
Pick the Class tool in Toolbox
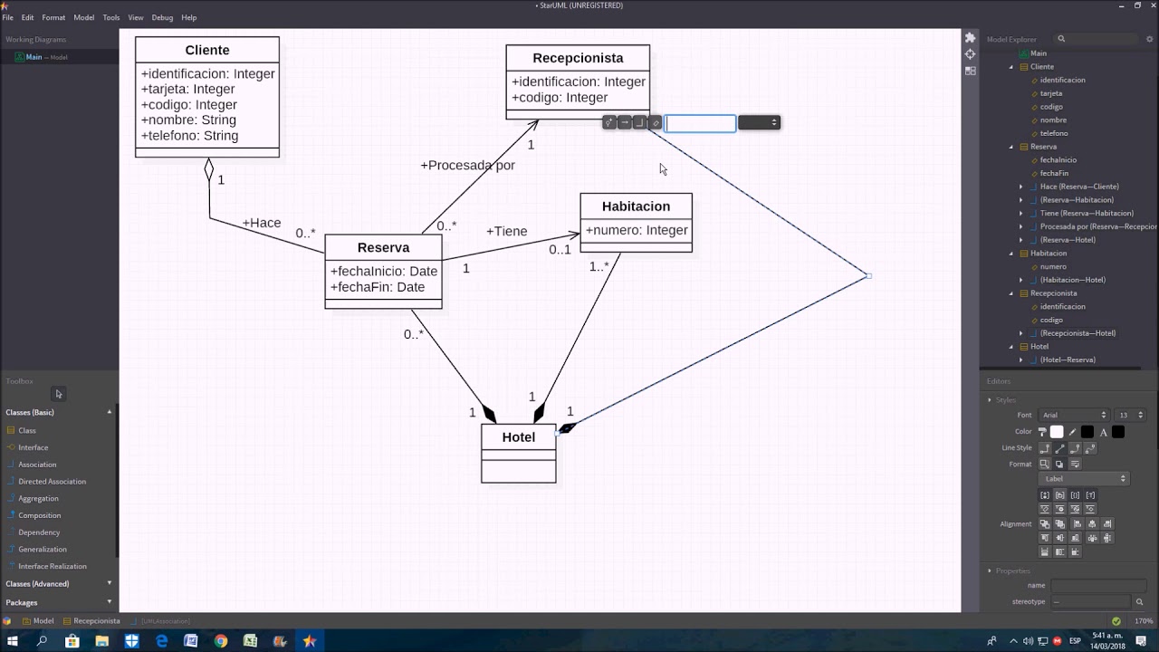(x=27, y=430)
